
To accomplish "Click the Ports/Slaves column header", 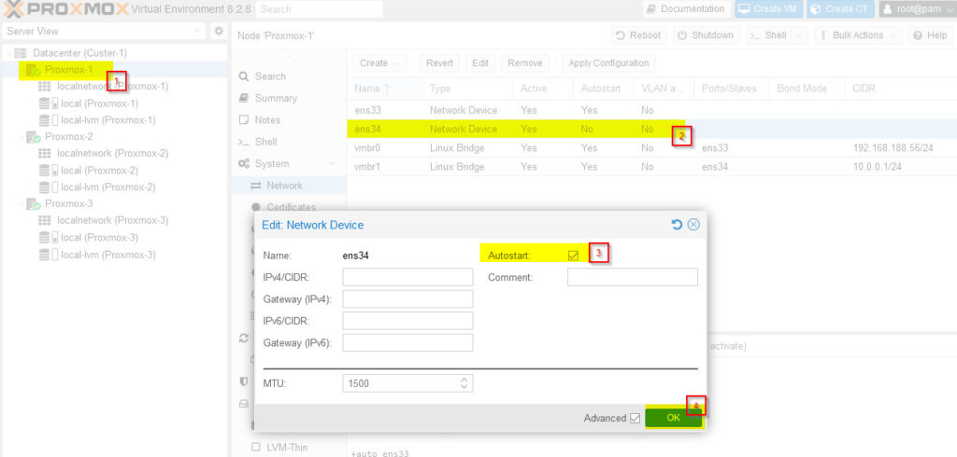I will [x=731, y=89].
